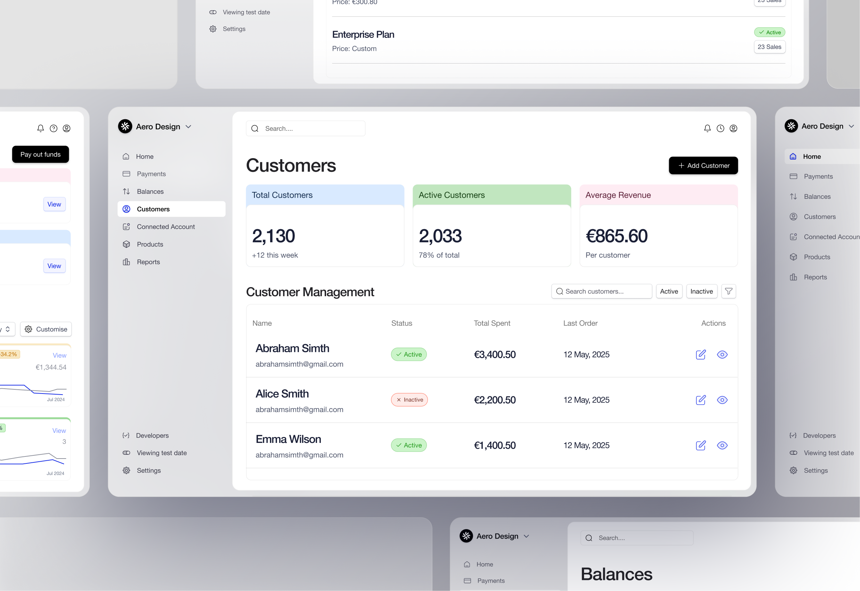Image resolution: width=860 pixels, height=591 pixels.
Task: View details of Abraham Simth with eye icon
Action: 722,354
